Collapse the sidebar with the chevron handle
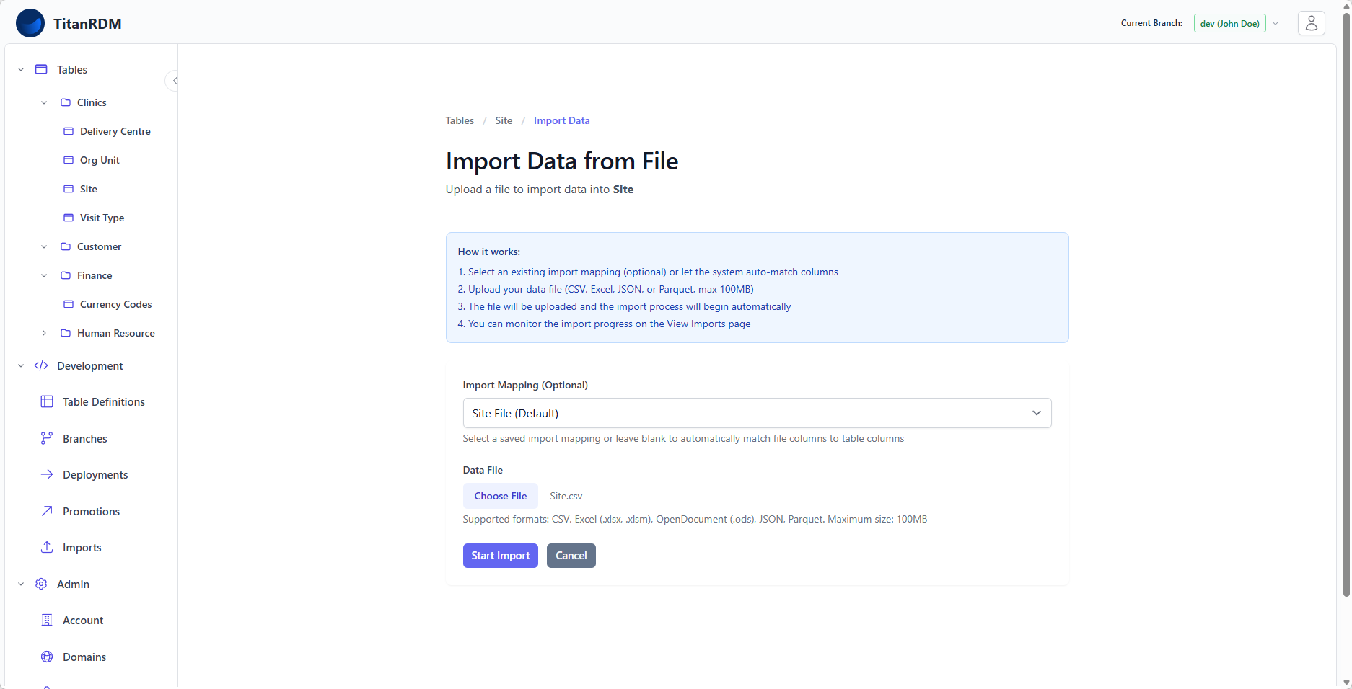The height and width of the screenshot is (689, 1352). point(173,81)
